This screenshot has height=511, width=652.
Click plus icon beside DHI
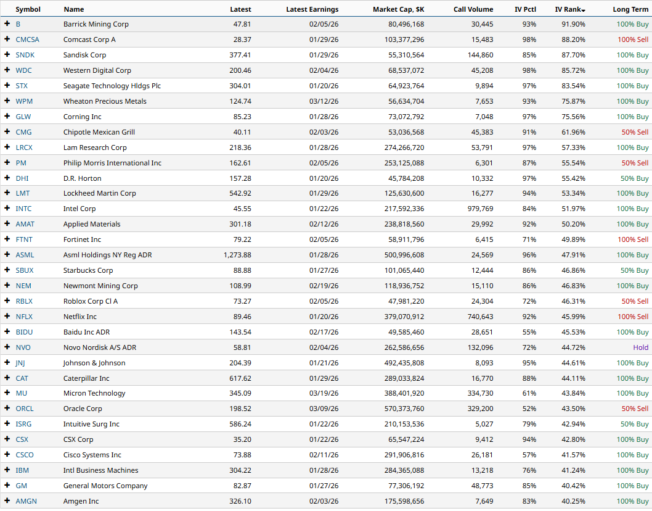pos(7,178)
